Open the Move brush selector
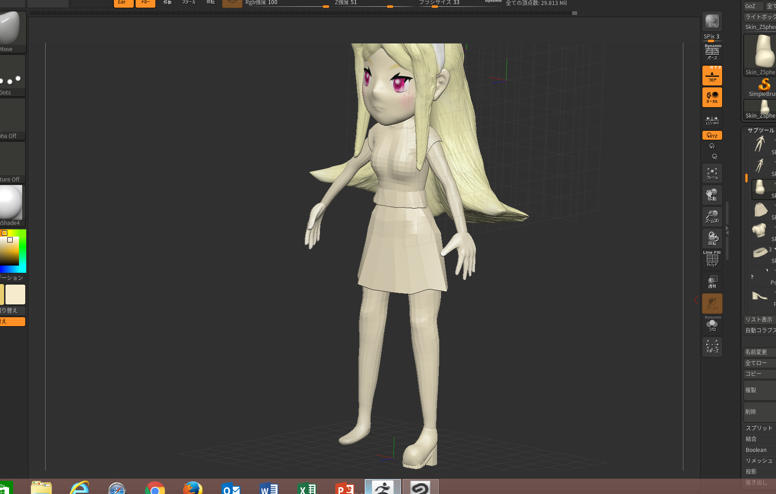This screenshot has height=494, width=776. (x=12, y=32)
